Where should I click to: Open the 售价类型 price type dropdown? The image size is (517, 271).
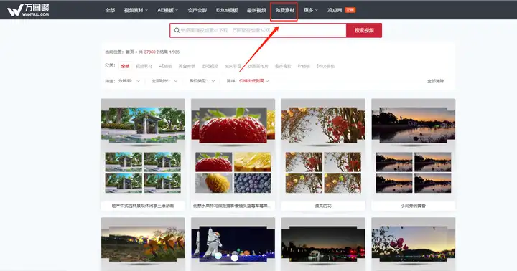pyautogui.click(x=202, y=81)
